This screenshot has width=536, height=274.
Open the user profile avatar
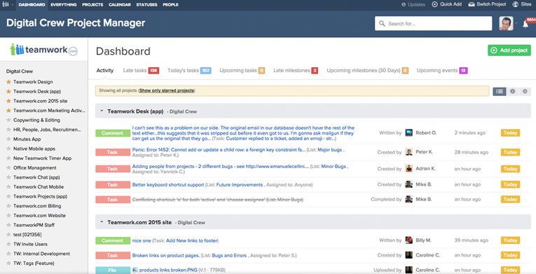[506, 24]
